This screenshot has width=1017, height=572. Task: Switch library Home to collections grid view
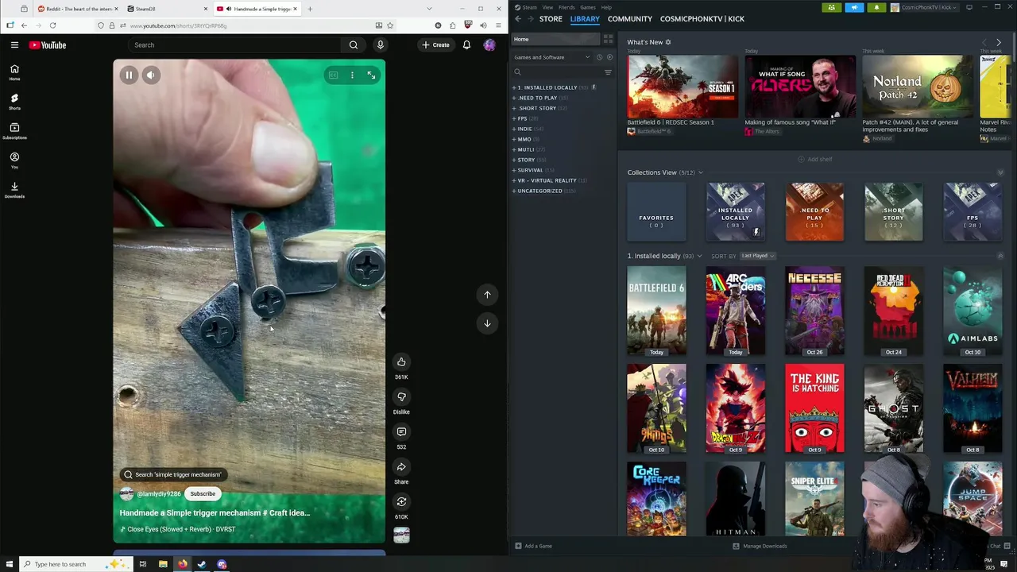click(x=608, y=39)
